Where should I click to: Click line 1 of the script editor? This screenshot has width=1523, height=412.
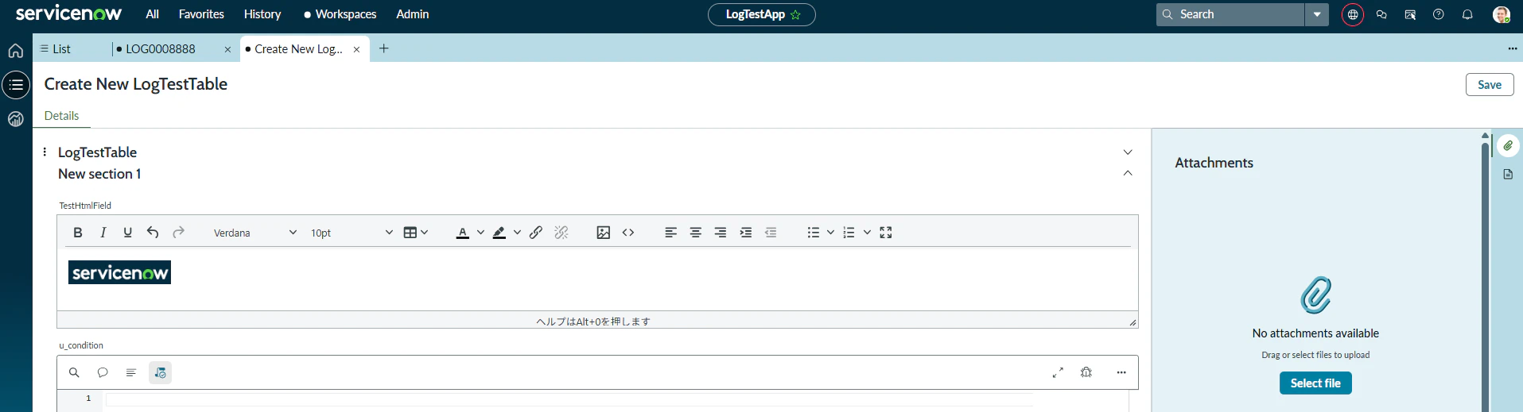[569, 399]
